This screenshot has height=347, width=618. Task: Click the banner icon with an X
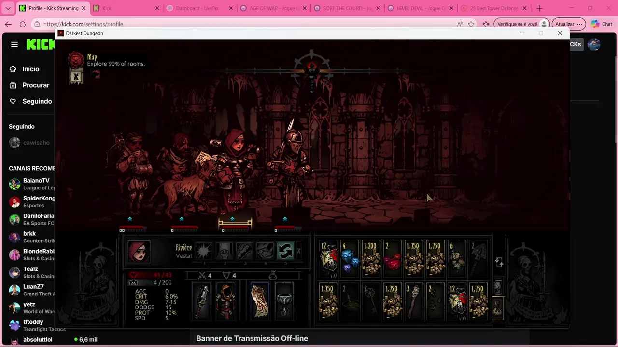click(76, 76)
